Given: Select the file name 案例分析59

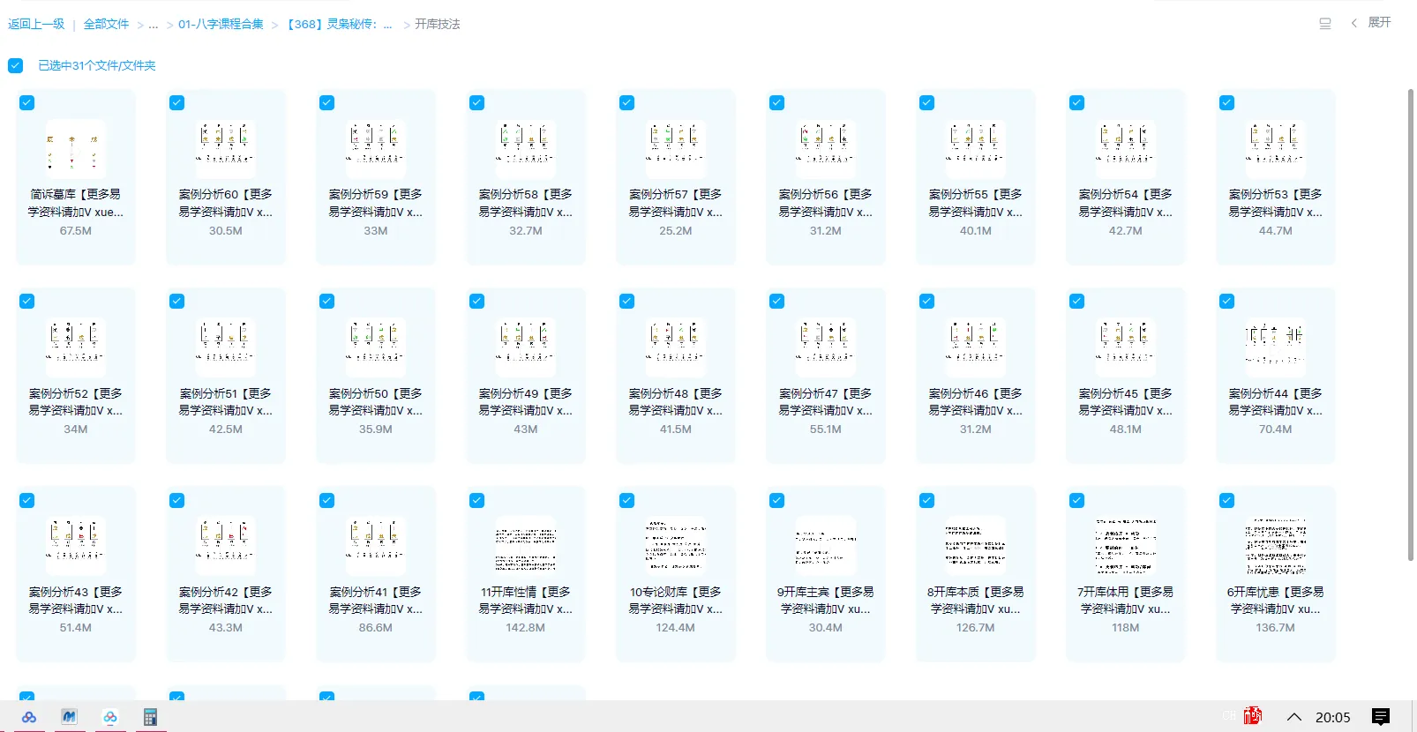Looking at the screenshot, I should pos(376,203).
